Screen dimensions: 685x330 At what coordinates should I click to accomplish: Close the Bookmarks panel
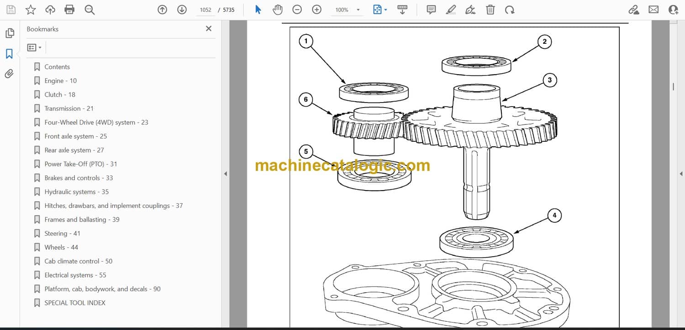click(x=209, y=29)
